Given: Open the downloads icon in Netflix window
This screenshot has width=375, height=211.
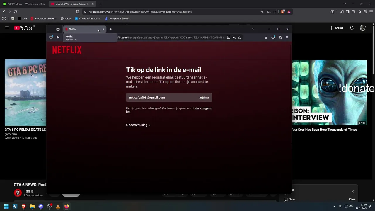Looking at the screenshot, I should [266, 37].
